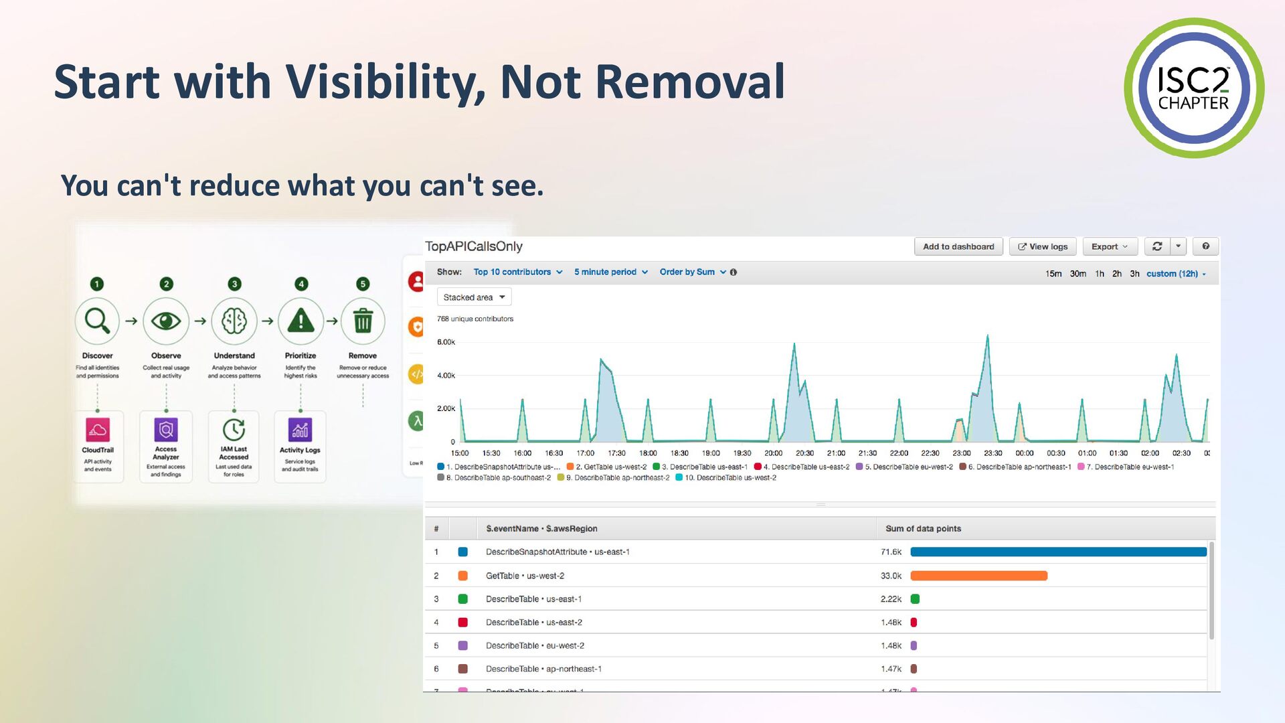Screen dimensions: 1285x723
Task: Select the 2h time range
Action: 1117,274
